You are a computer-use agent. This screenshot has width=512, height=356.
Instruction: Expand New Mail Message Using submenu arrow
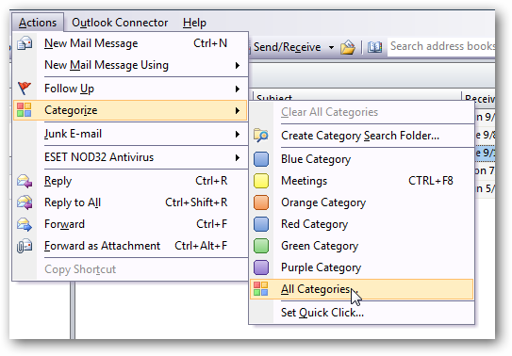(x=238, y=66)
